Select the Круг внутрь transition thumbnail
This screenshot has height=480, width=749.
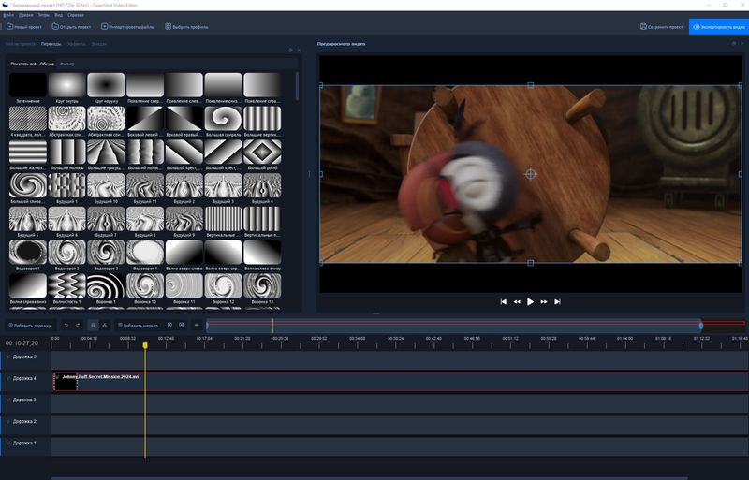[x=66, y=86]
